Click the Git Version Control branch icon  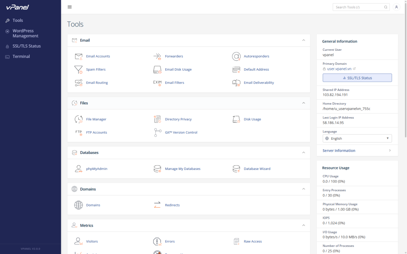157,133
